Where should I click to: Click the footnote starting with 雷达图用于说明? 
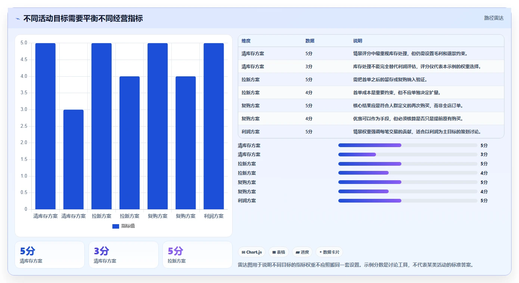pyautogui.click(x=356, y=265)
